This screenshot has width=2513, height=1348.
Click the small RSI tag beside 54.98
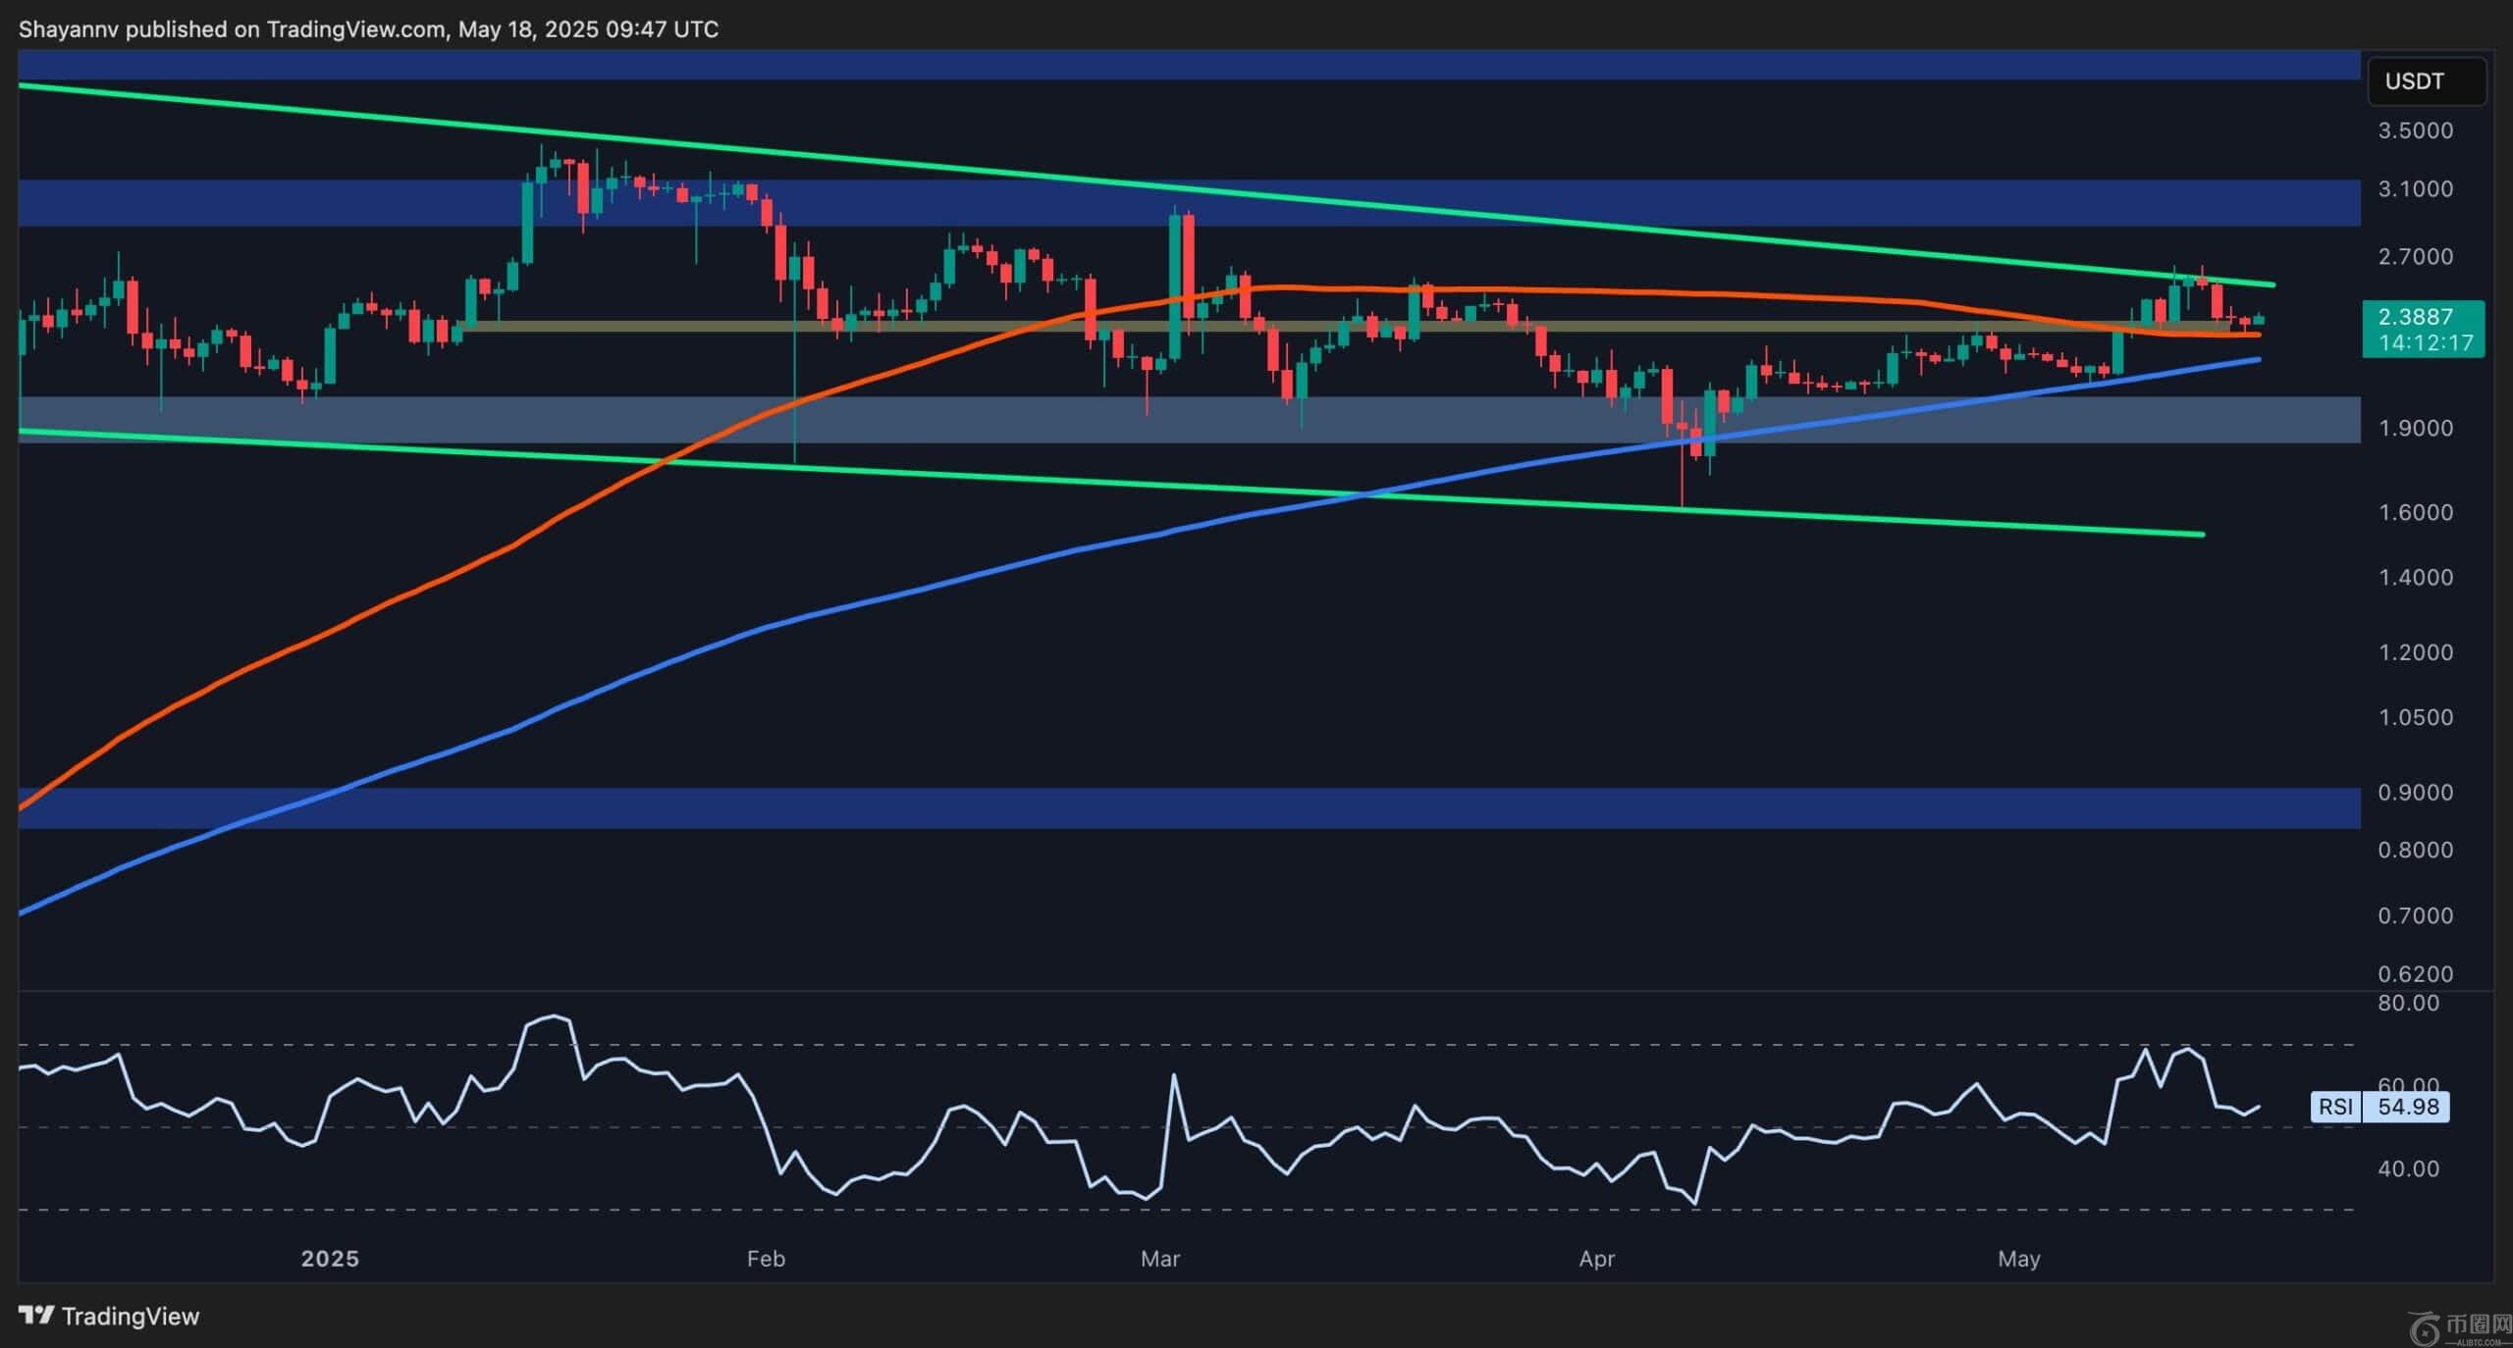click(2334, 1107)
